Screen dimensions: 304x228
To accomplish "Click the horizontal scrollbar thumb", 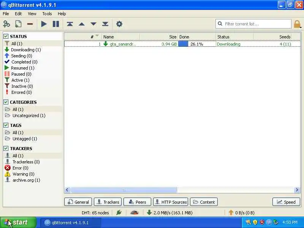I will (x=124, y=190).
